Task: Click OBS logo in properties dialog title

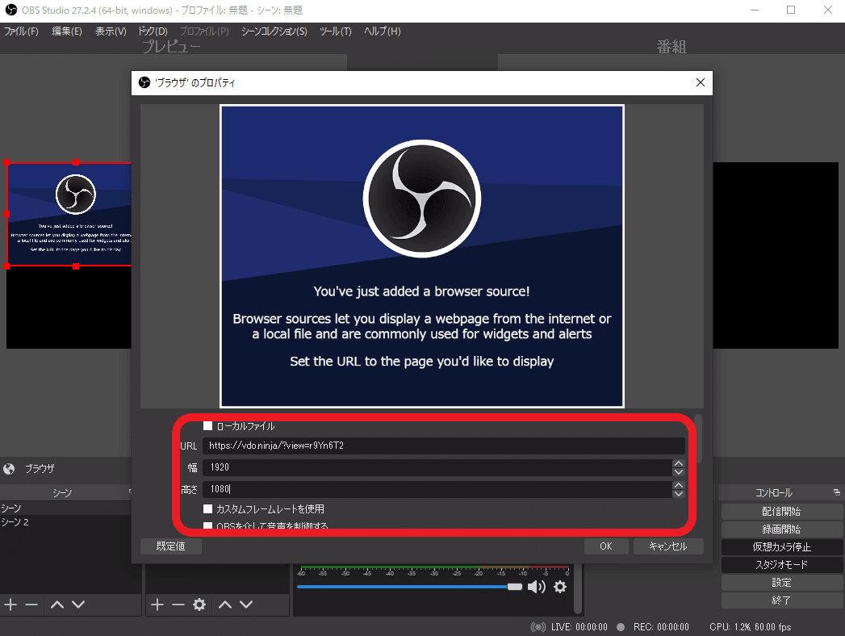Action: click(144, 82)
